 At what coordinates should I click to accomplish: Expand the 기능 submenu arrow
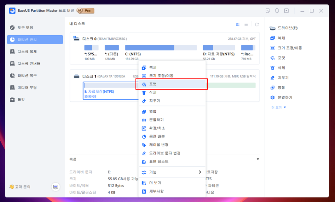click(x=200, y=172)
